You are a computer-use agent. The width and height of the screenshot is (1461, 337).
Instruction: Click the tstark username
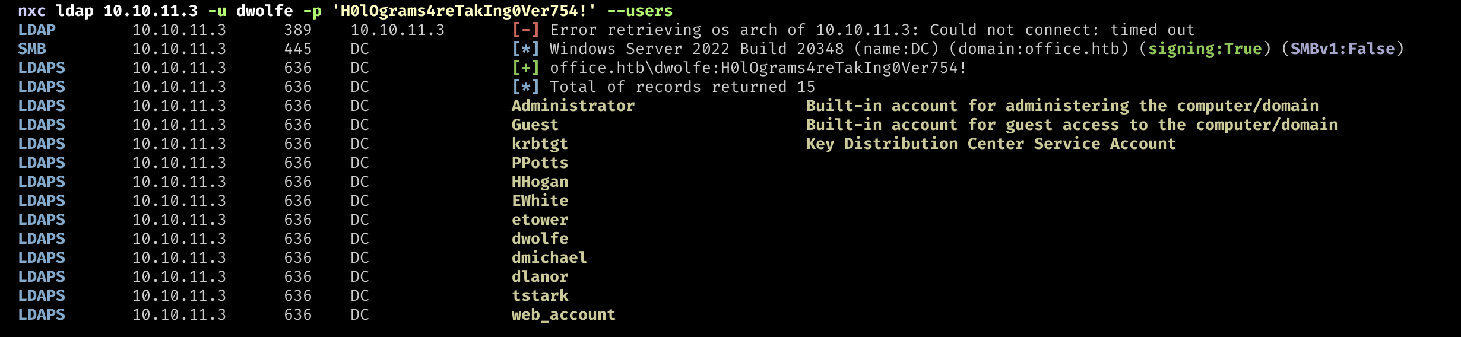click(540, 295)
